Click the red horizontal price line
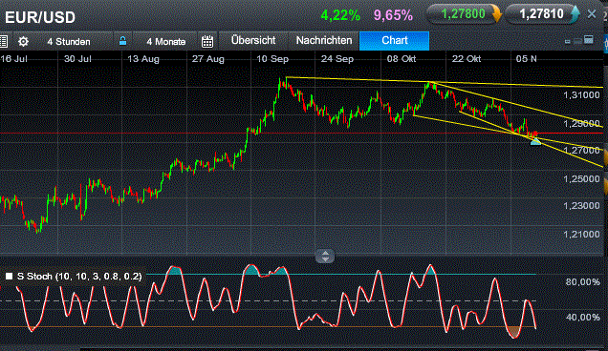This screenshot has height=351, width=608. [264, 134]
